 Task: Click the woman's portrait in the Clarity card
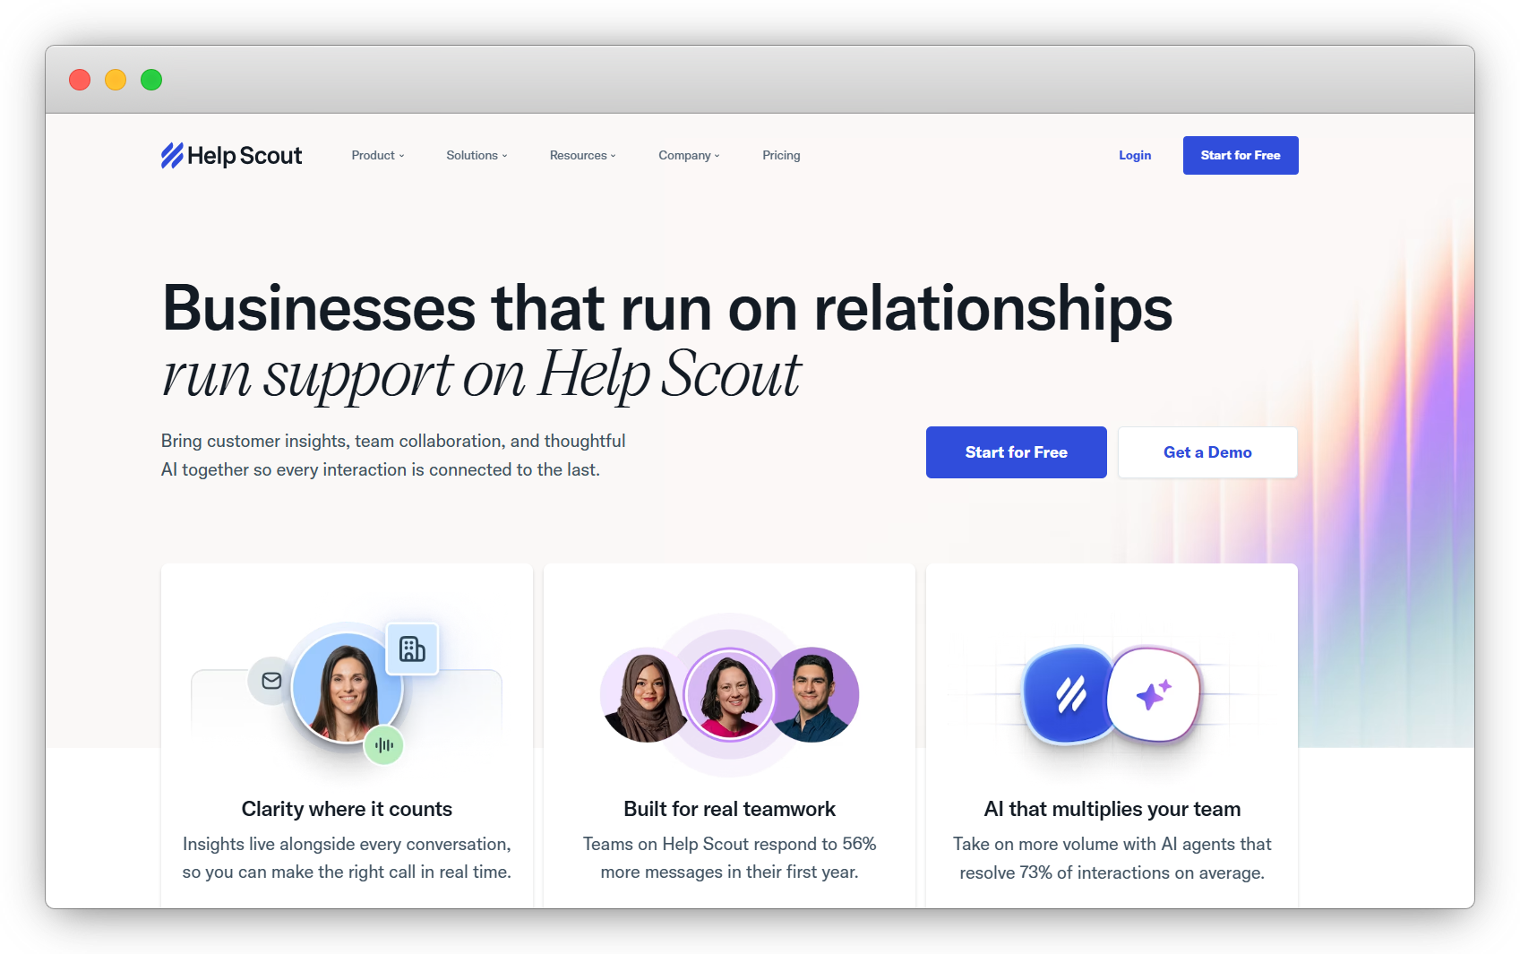[x=348, y=688]
